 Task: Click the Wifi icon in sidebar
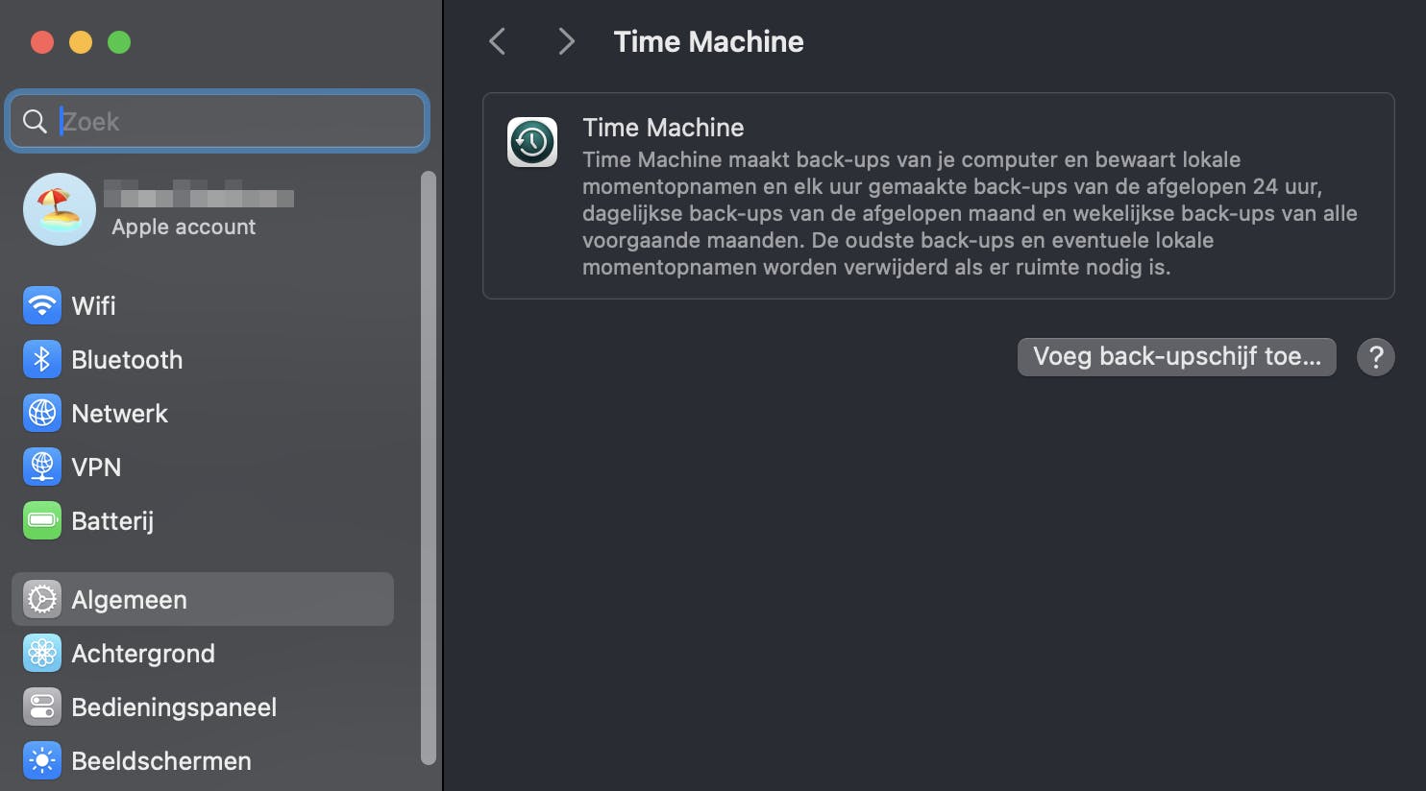(x=42, y=305)
